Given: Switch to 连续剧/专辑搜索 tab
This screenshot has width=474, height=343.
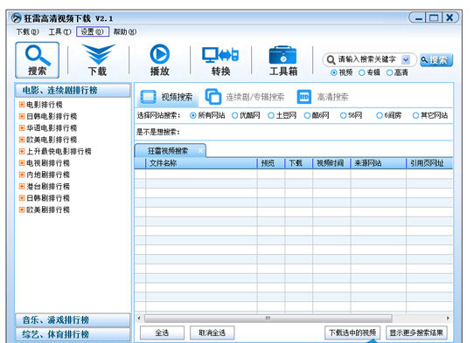Looking at the screenshot, I should pyautogui.click(x=245, y=97).
